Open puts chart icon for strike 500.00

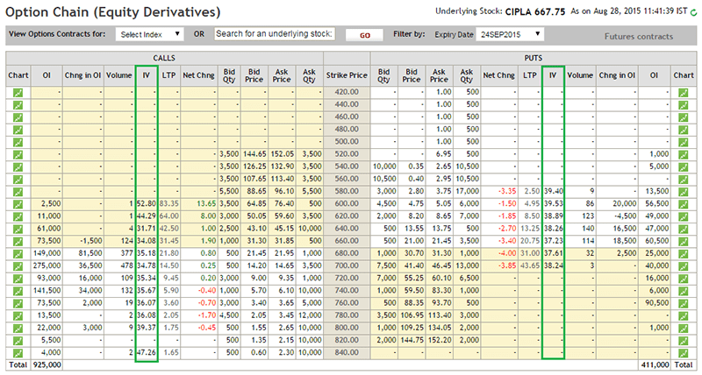click(684, 142)
